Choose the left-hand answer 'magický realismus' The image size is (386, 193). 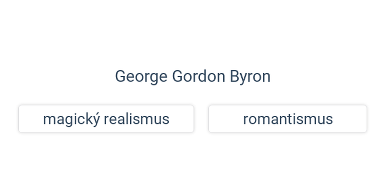click(x=106, y=119)
